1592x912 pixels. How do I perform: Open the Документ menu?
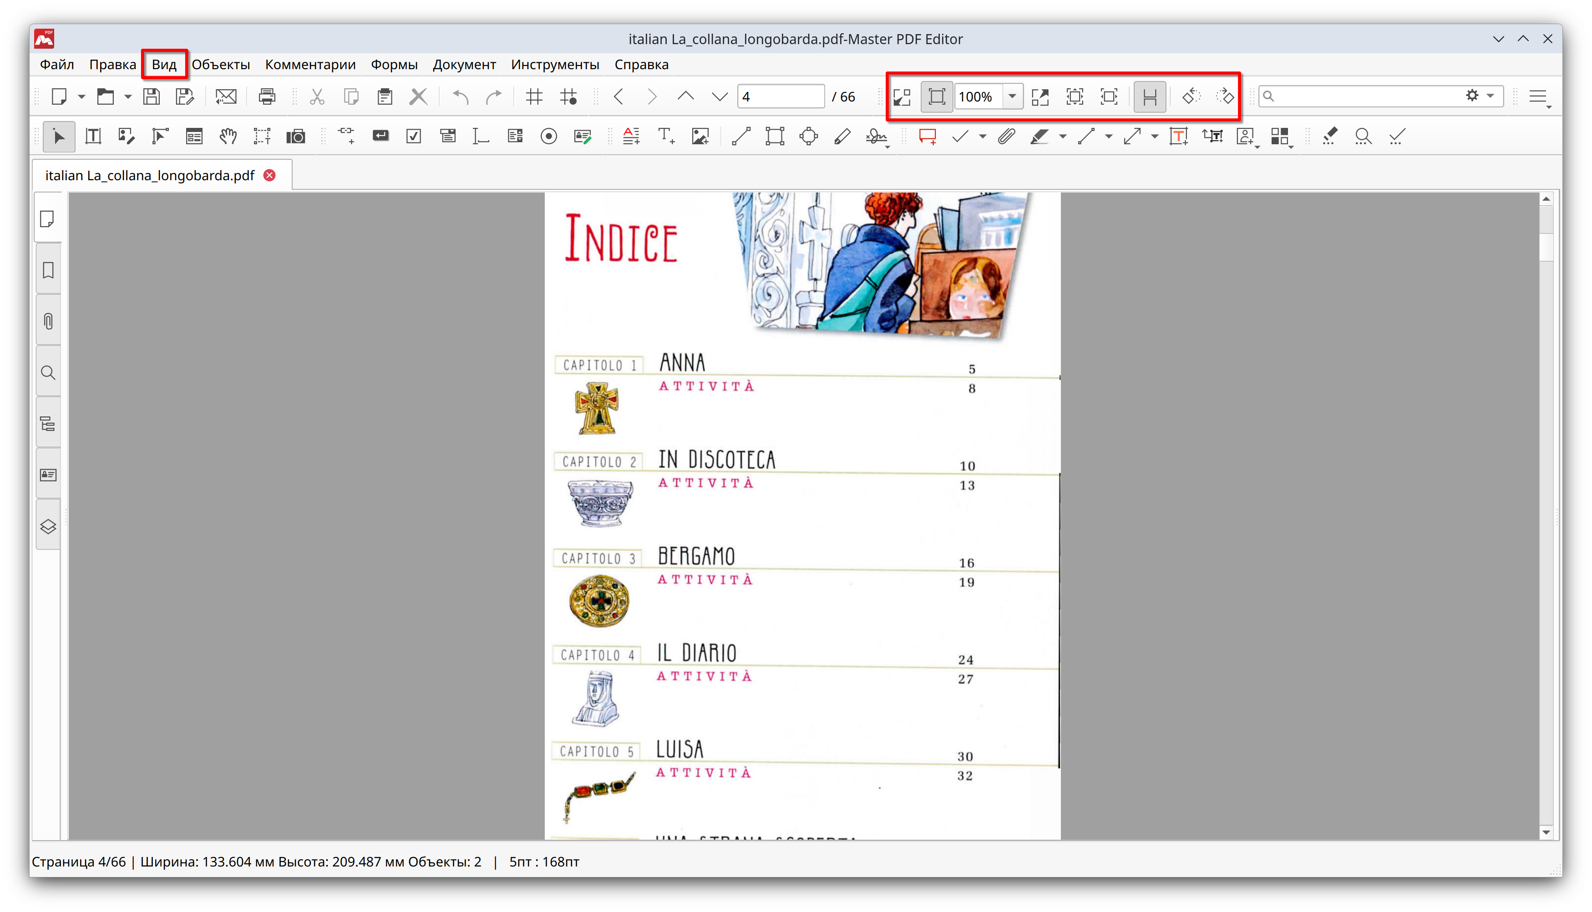(464, 65)
